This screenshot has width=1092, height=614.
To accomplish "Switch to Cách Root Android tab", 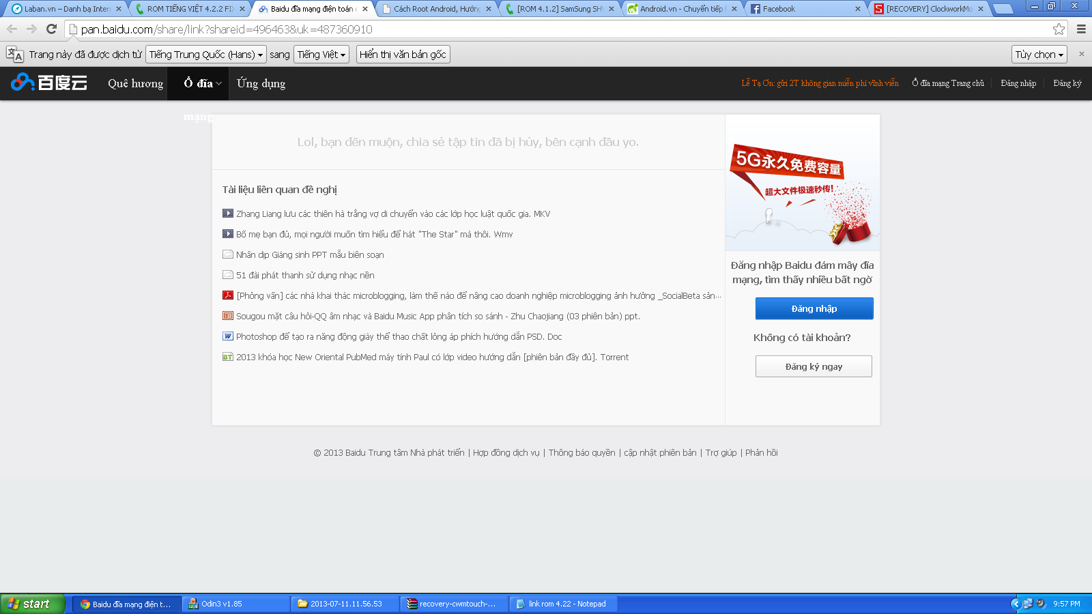I will coord(437,9).
